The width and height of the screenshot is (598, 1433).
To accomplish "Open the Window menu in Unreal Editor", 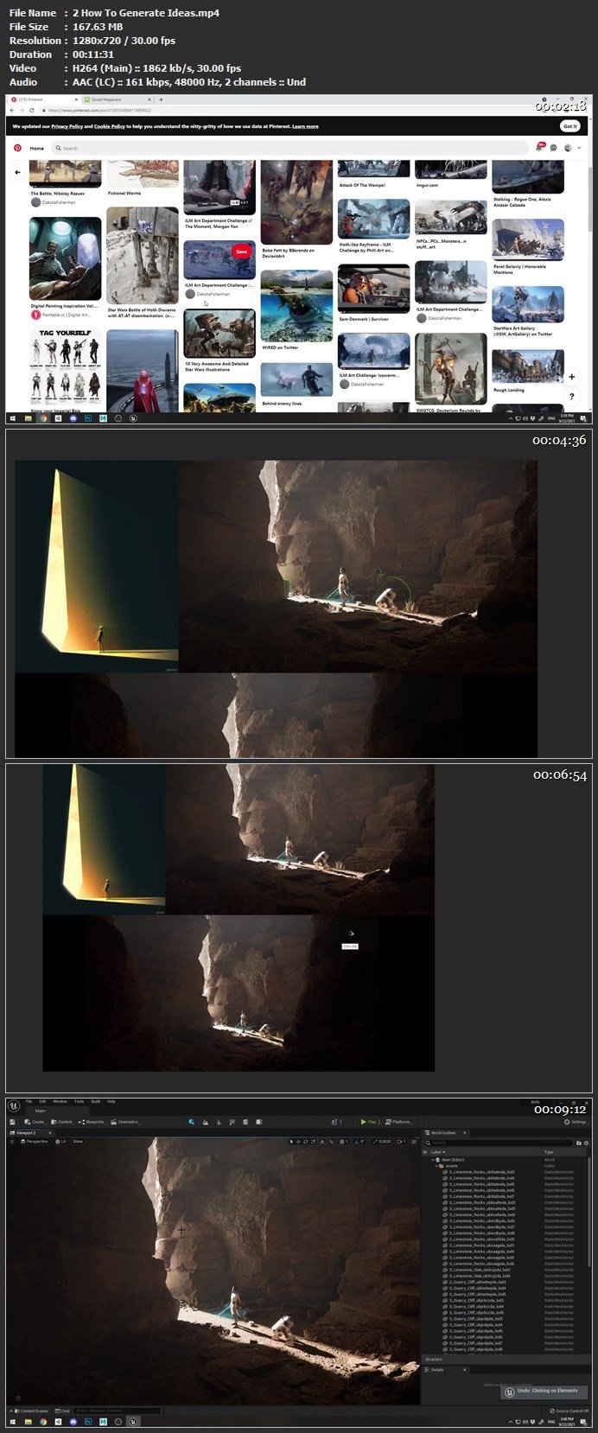I will point(60,1101).
